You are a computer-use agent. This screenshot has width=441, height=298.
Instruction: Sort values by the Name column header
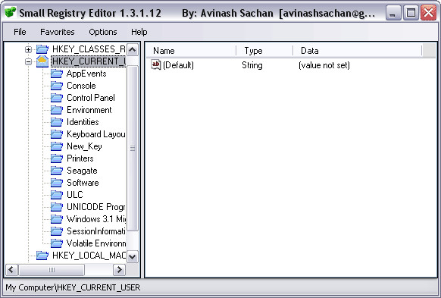[x=191, y=51]
